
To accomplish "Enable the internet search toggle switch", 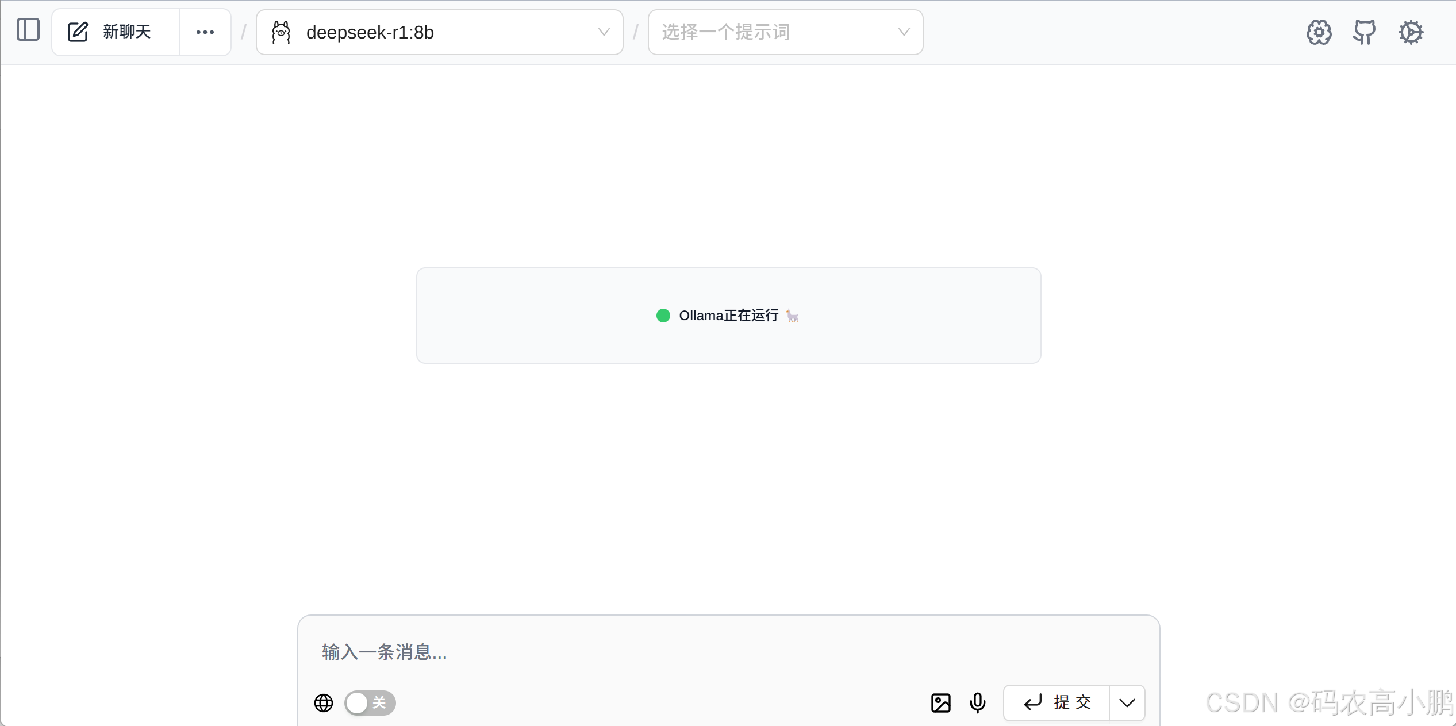I will (x=370, y=702).
